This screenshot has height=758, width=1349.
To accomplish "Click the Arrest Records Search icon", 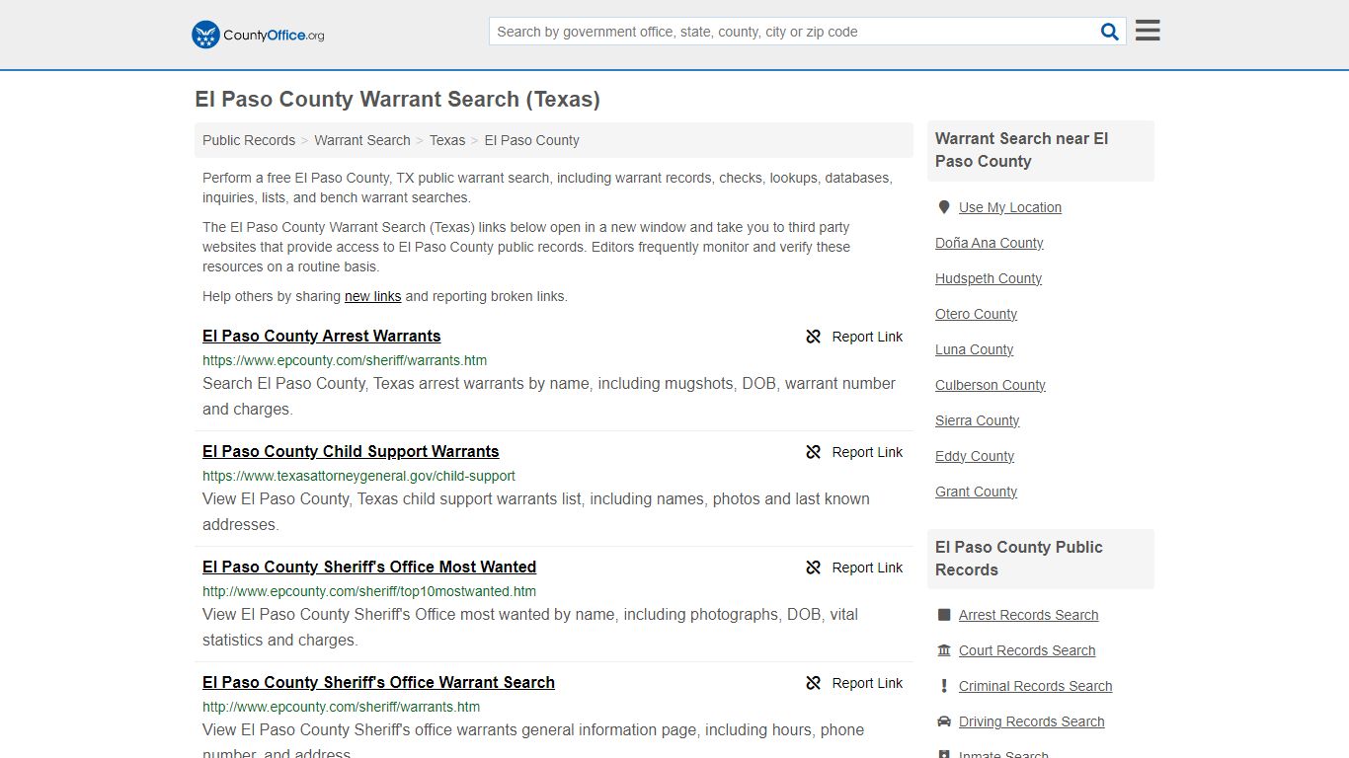I will tap(944, 615).
